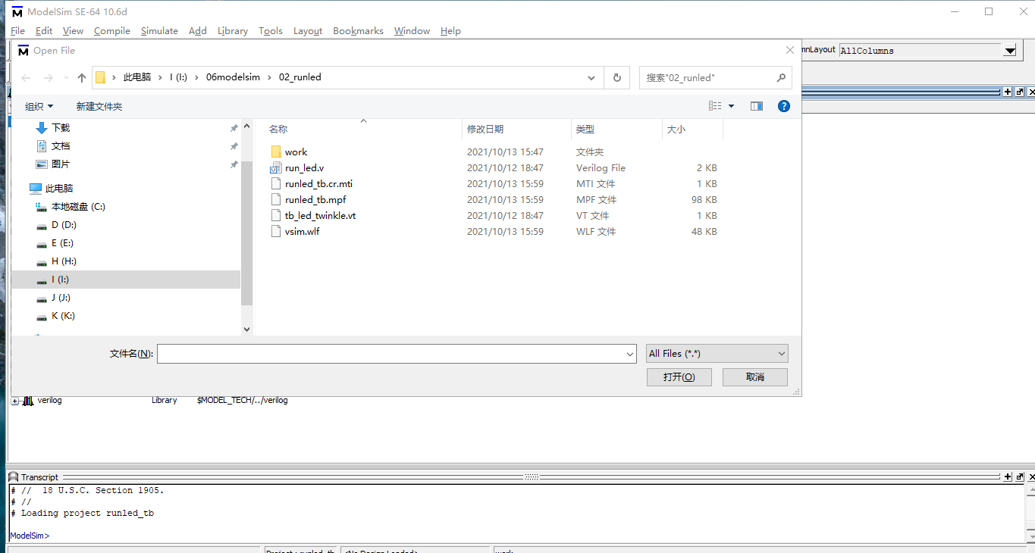Select run_led.v Verilog file
Viewport: 1035px width, 553px height.
(304, 168)
